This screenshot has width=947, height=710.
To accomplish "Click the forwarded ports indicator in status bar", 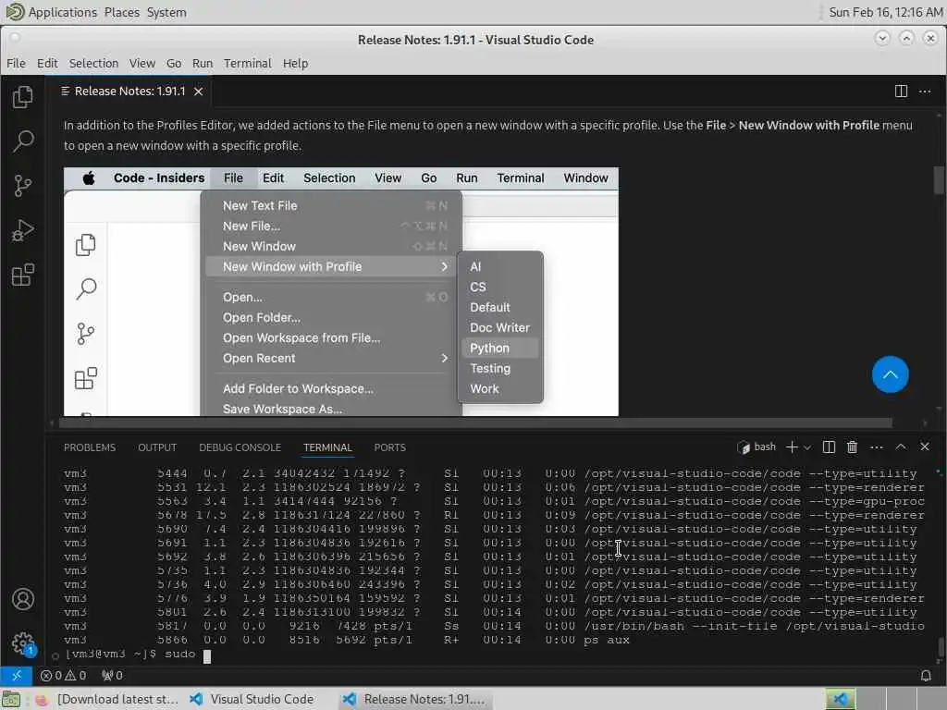I will [x=112, y=675].
